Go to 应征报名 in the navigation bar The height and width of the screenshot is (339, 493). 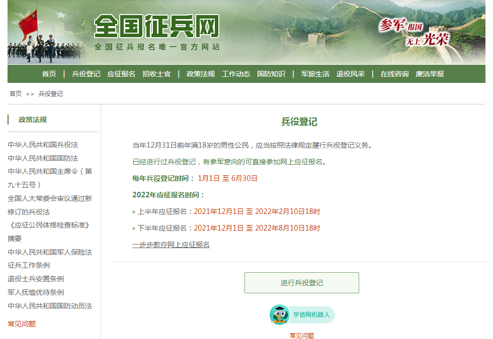point(121,74)
